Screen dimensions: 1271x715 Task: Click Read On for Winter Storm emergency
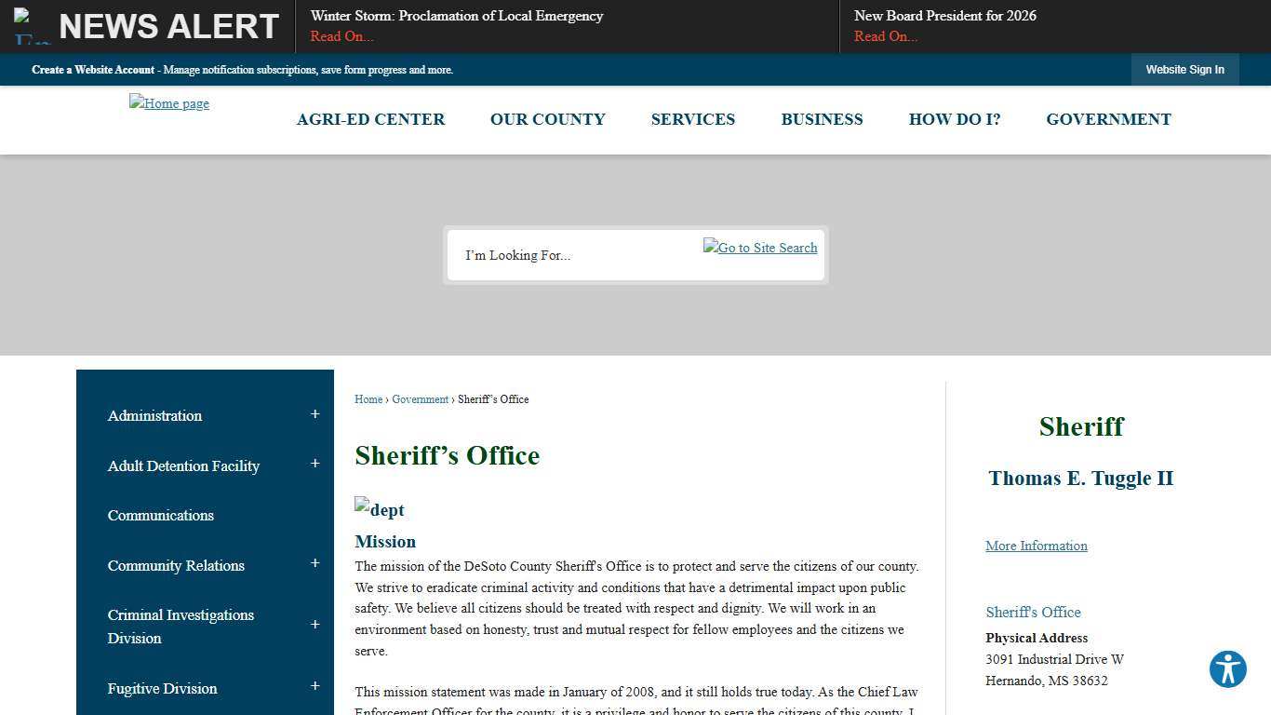(341, 36)
